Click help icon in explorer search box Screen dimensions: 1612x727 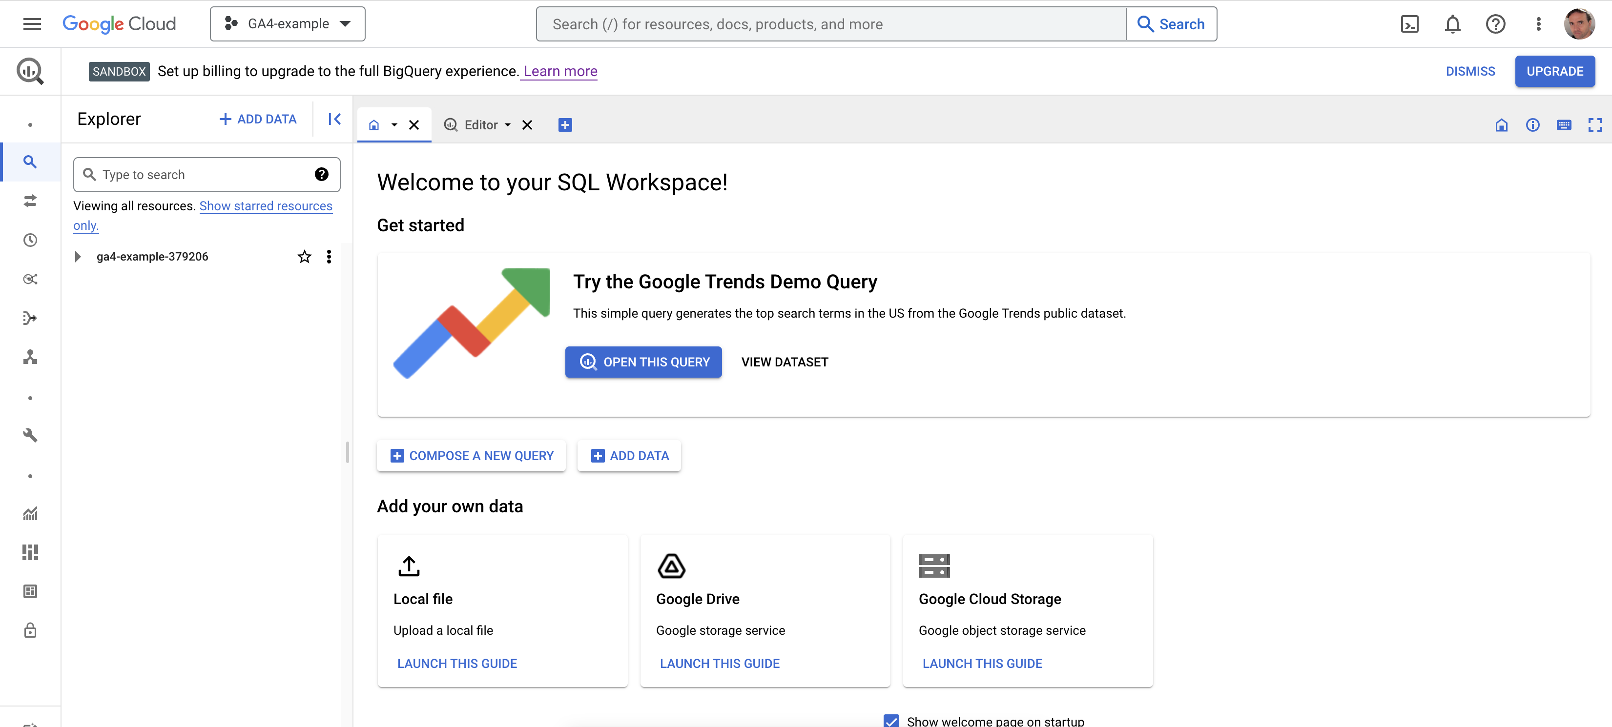click(x=322, y=175)
